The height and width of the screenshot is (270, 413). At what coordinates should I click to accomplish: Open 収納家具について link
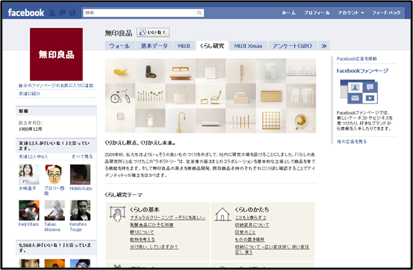tap(252, 225)
